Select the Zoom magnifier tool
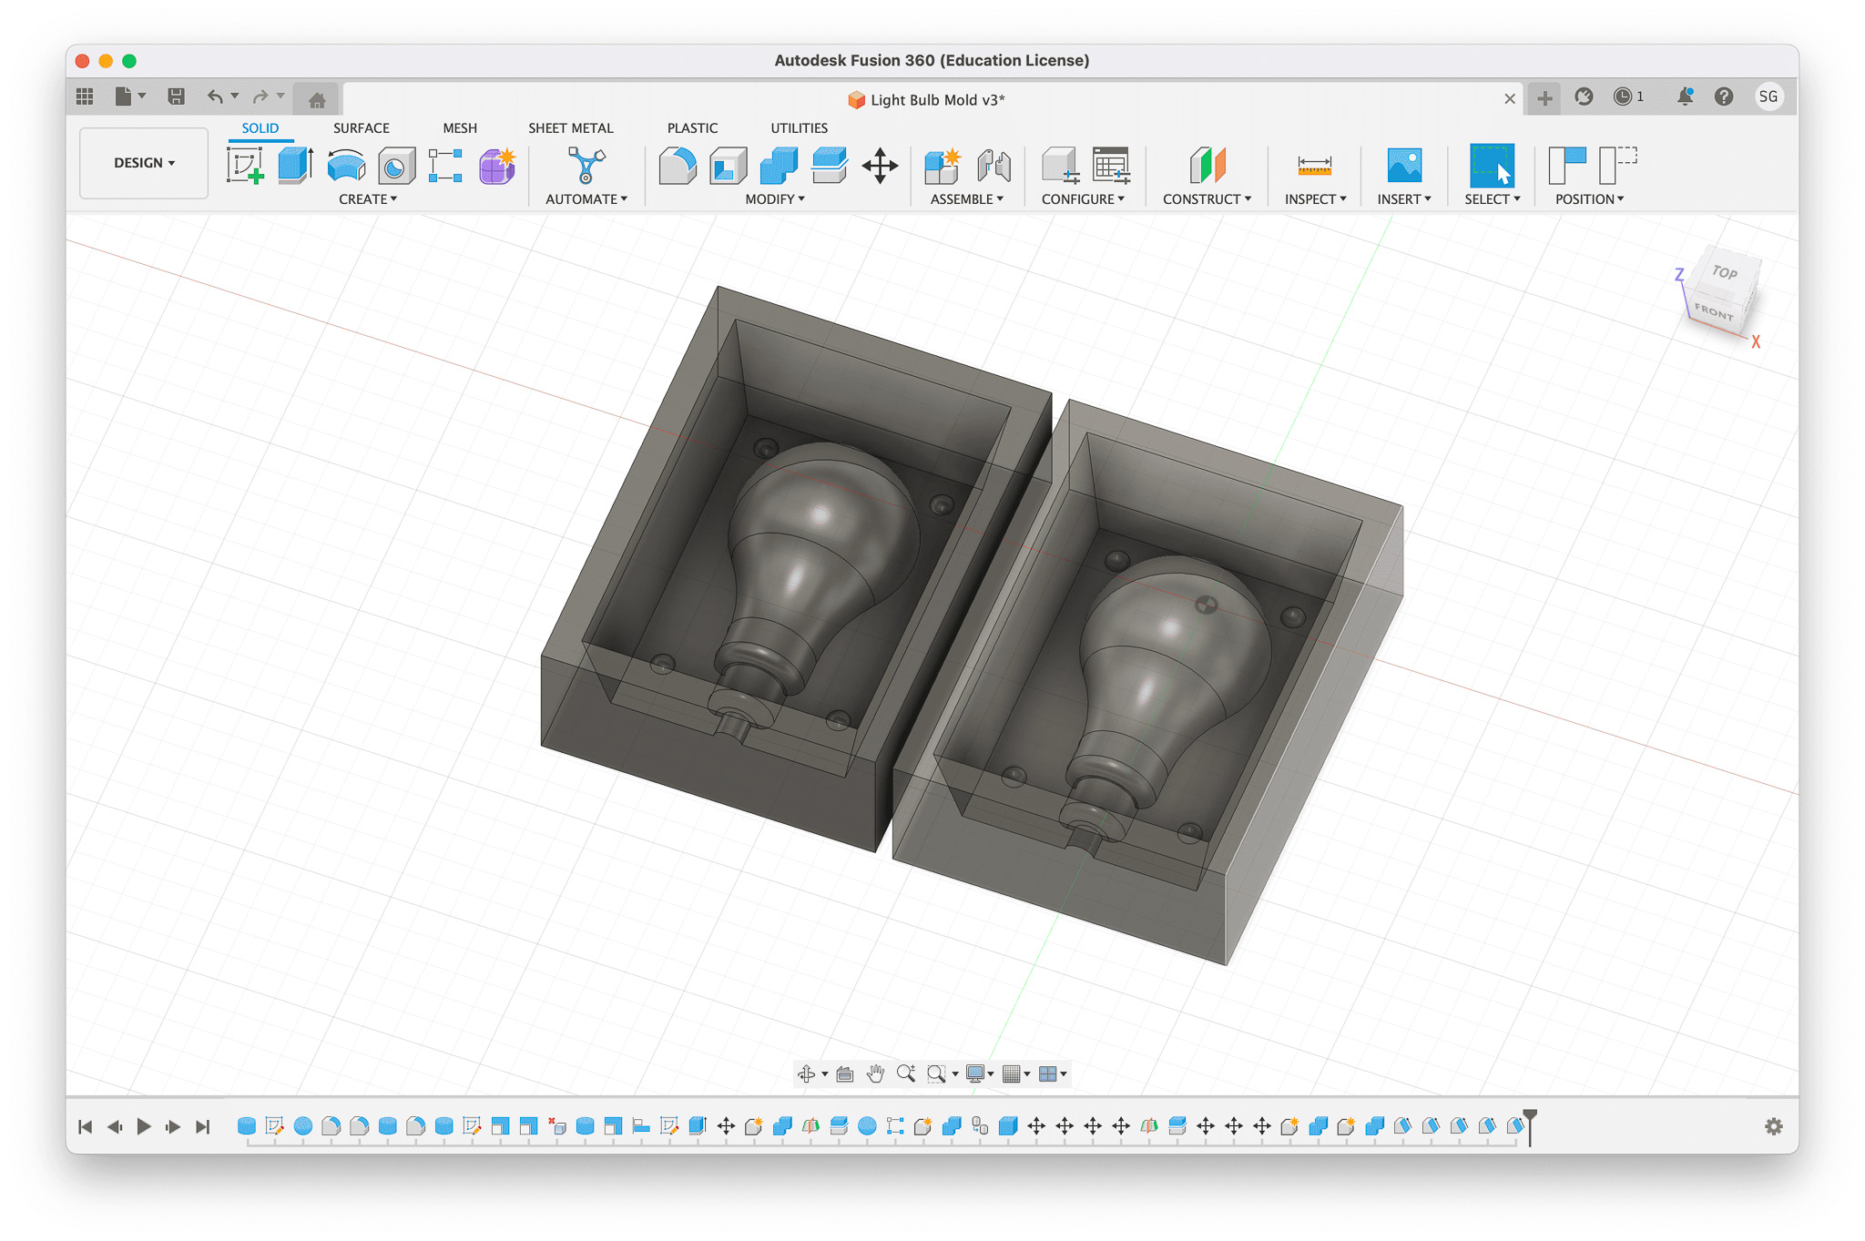The height and width of the screenshot is (1241, 1865). point(905,1074)
